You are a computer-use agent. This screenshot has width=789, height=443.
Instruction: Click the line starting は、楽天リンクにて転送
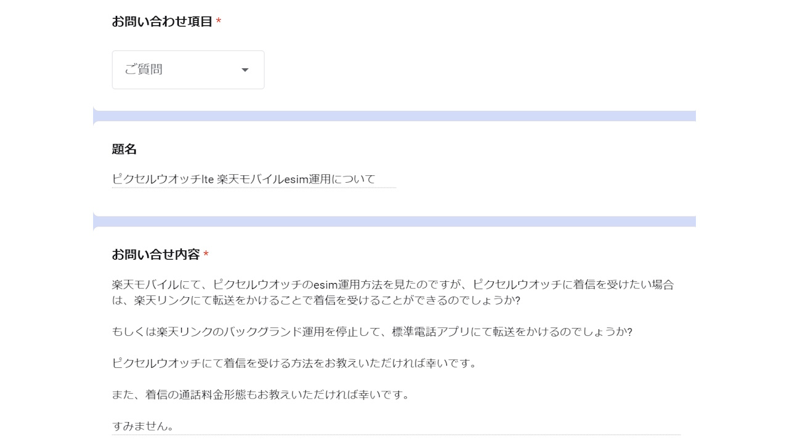(x=316, y=300)
